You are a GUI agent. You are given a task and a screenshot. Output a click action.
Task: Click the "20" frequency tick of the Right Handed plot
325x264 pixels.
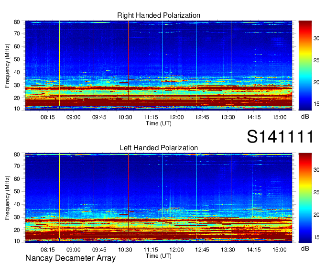pyautogui.click(x=17, y=98)
